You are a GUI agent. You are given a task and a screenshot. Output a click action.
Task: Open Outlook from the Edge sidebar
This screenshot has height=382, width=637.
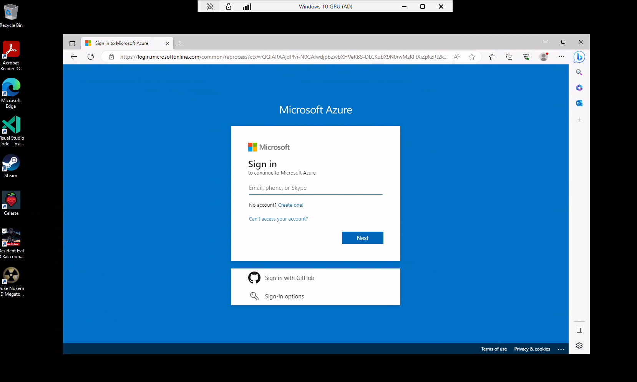tap(579, 103)
